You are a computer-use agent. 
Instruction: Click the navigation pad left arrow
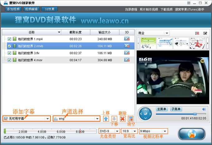pos(141,114)
